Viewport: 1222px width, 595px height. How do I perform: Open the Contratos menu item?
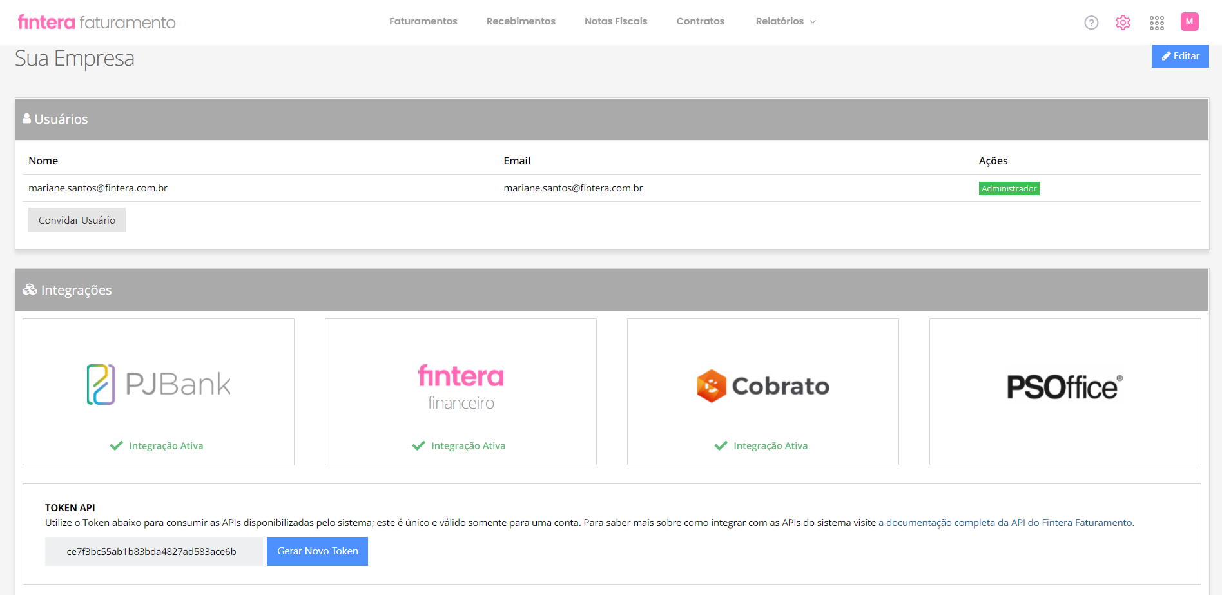pos(700,21)
